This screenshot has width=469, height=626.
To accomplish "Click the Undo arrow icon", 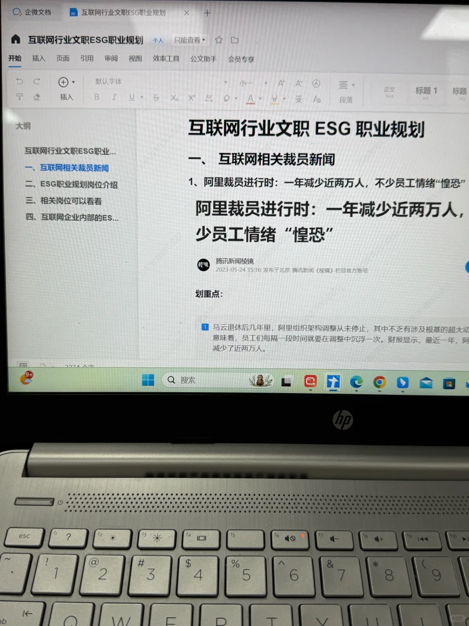I will click(x=20, y=81).
